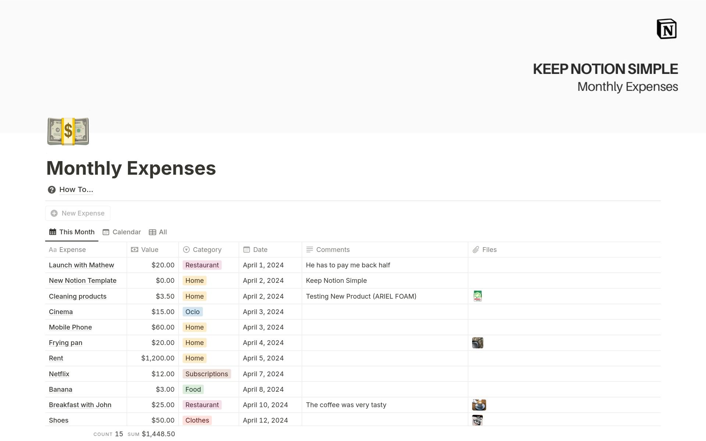Screen dimensions: 706x441
Task: Click the paperclip Files column icon
Action: (476, 249)
